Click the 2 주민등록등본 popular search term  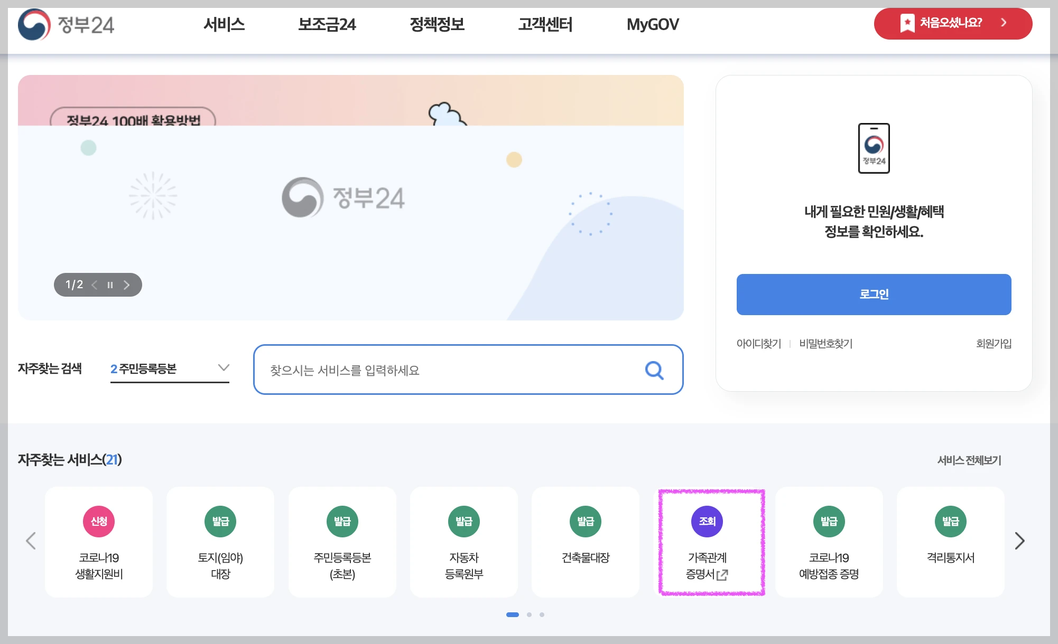[143, 368]
